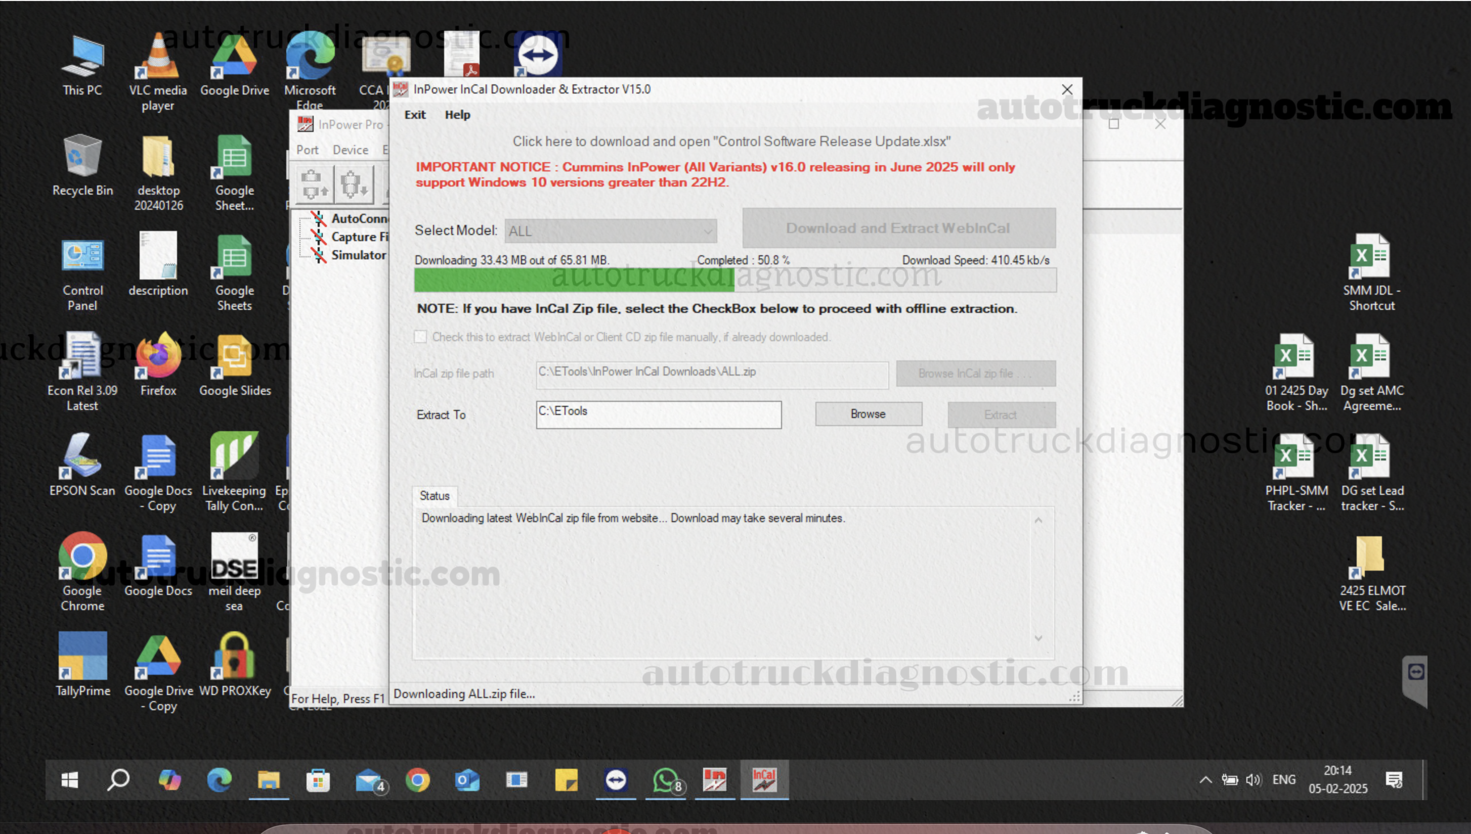The image size is (1471, 834).
Task: Expand the Select Model dropdown
Action: (x=611, y=231)
